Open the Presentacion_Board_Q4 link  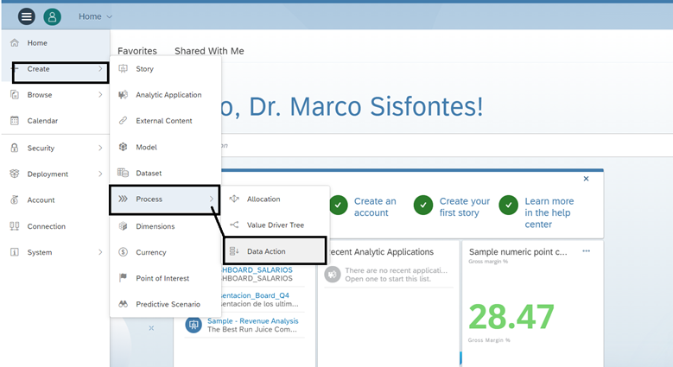coord(256,295)
